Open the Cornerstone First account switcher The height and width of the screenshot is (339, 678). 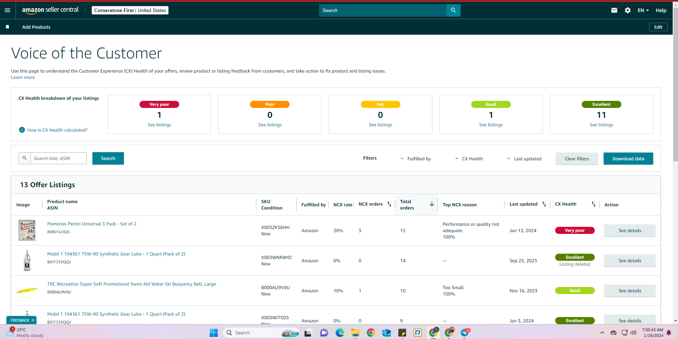tap(130, 10)
